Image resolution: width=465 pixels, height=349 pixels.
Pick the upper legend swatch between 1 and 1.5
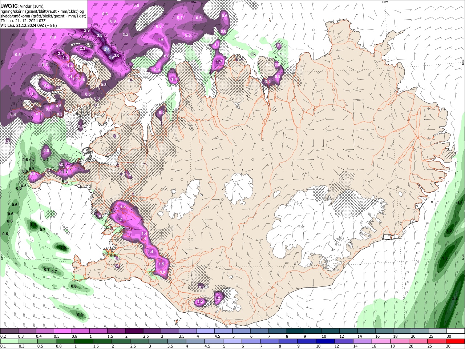click(98, 331)
